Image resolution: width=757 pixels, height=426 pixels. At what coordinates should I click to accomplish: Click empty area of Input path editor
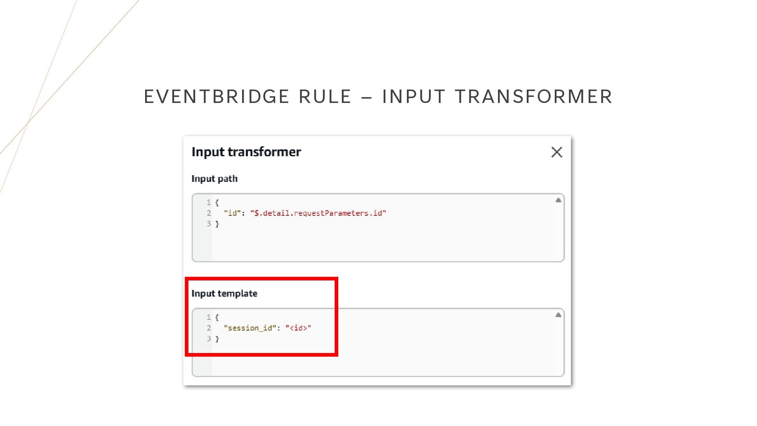coord(382,245)
